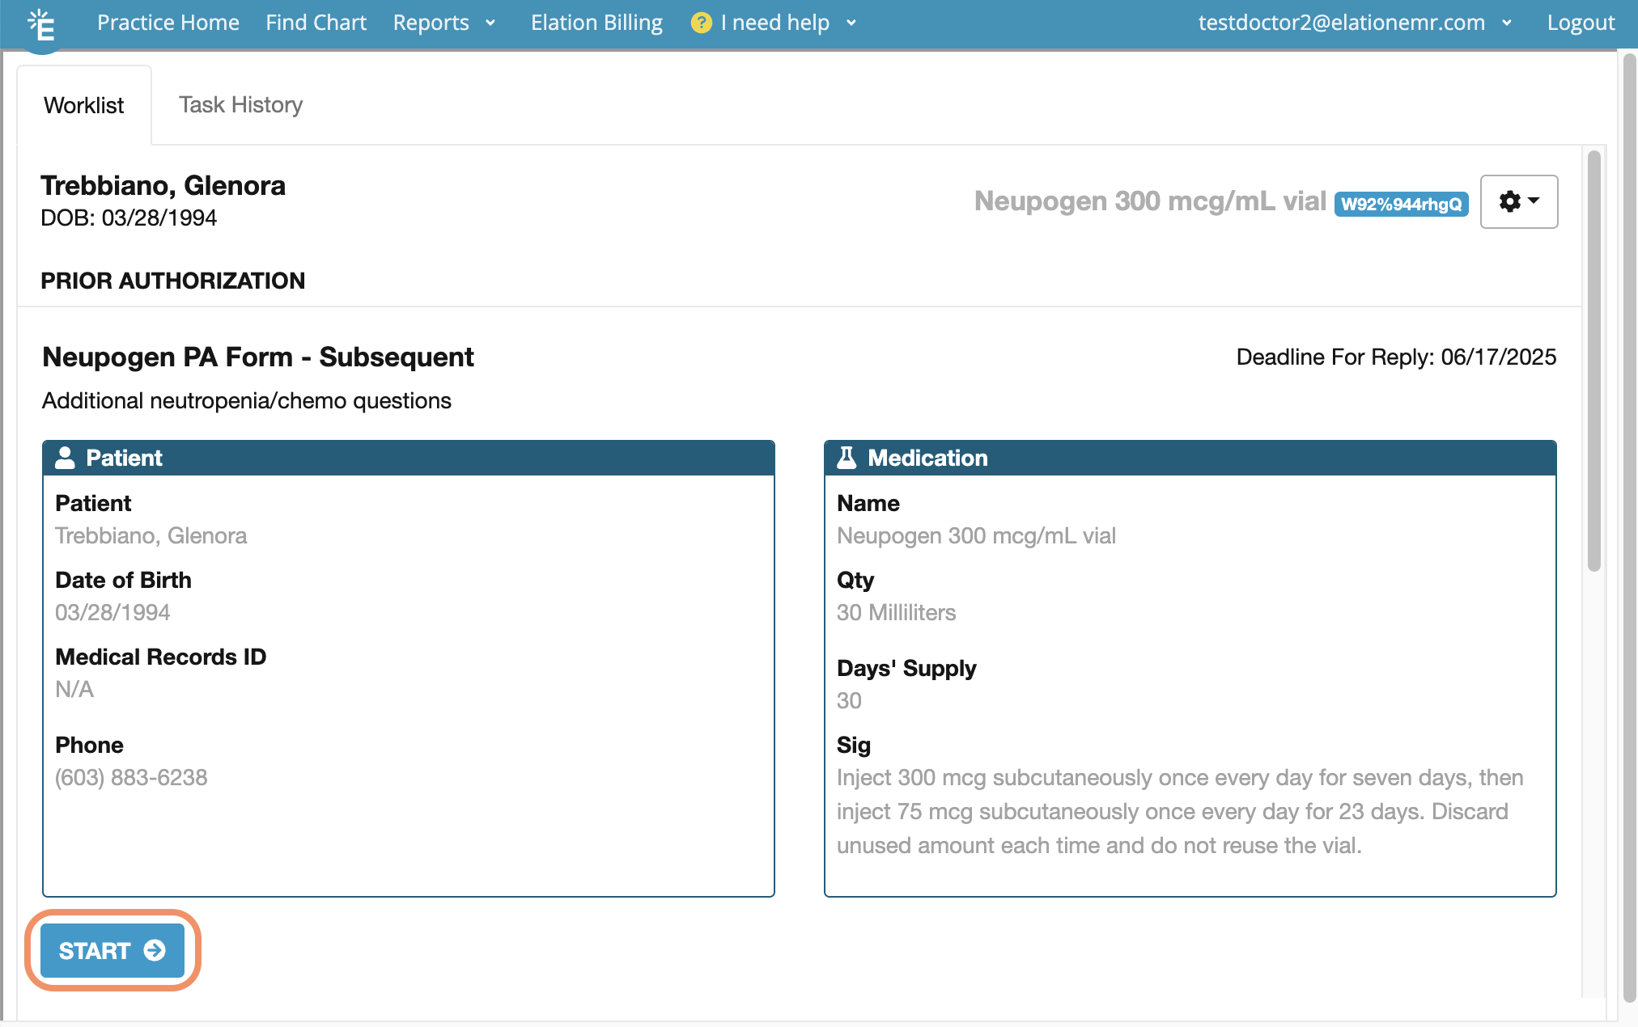Click the patient name Trebbiano, Glenora
This screenshot has width=1638, height=1027.
pyautogui.click(x=163, y=185)
